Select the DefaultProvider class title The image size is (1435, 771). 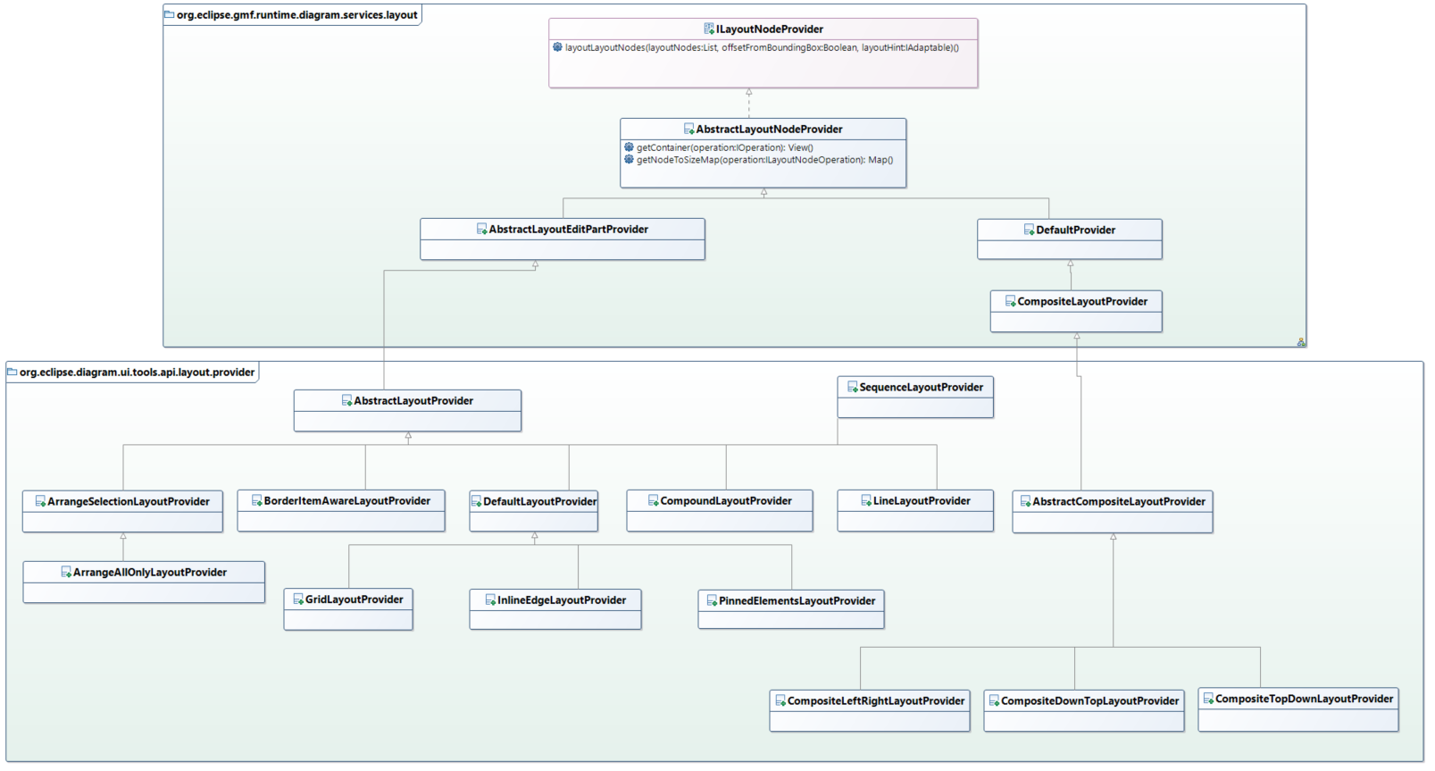tap(1075, 230)
